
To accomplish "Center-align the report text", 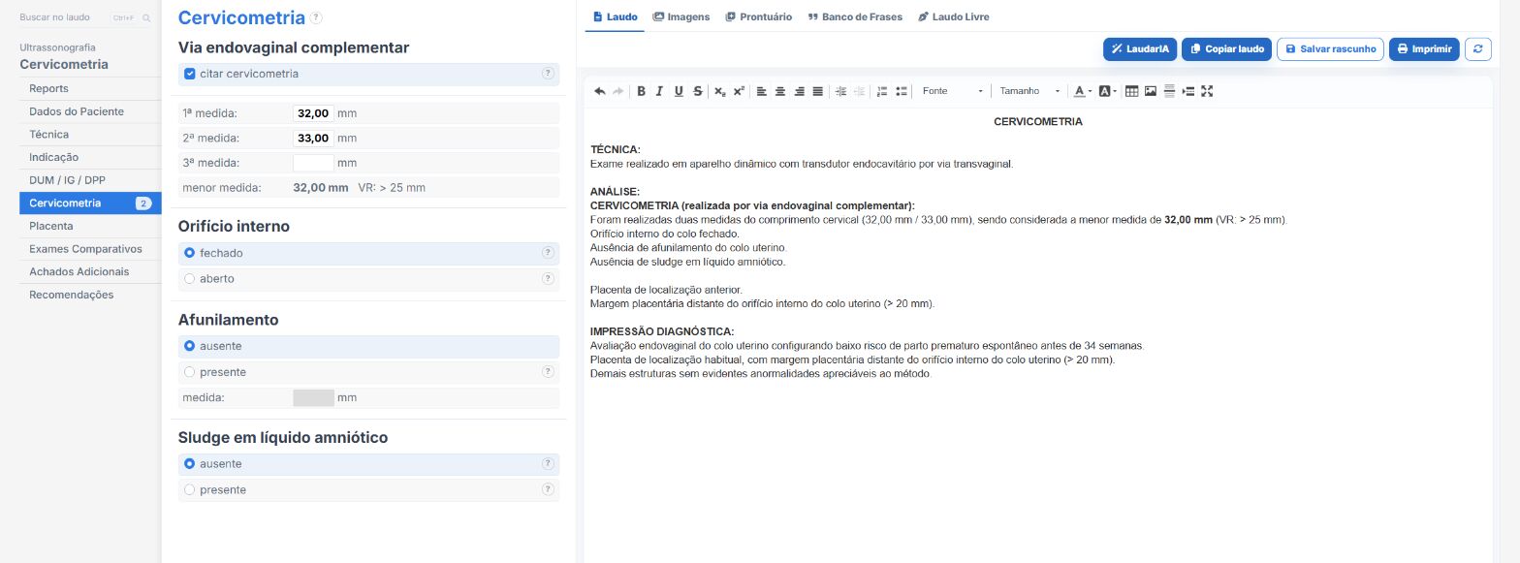I will 780,91.
